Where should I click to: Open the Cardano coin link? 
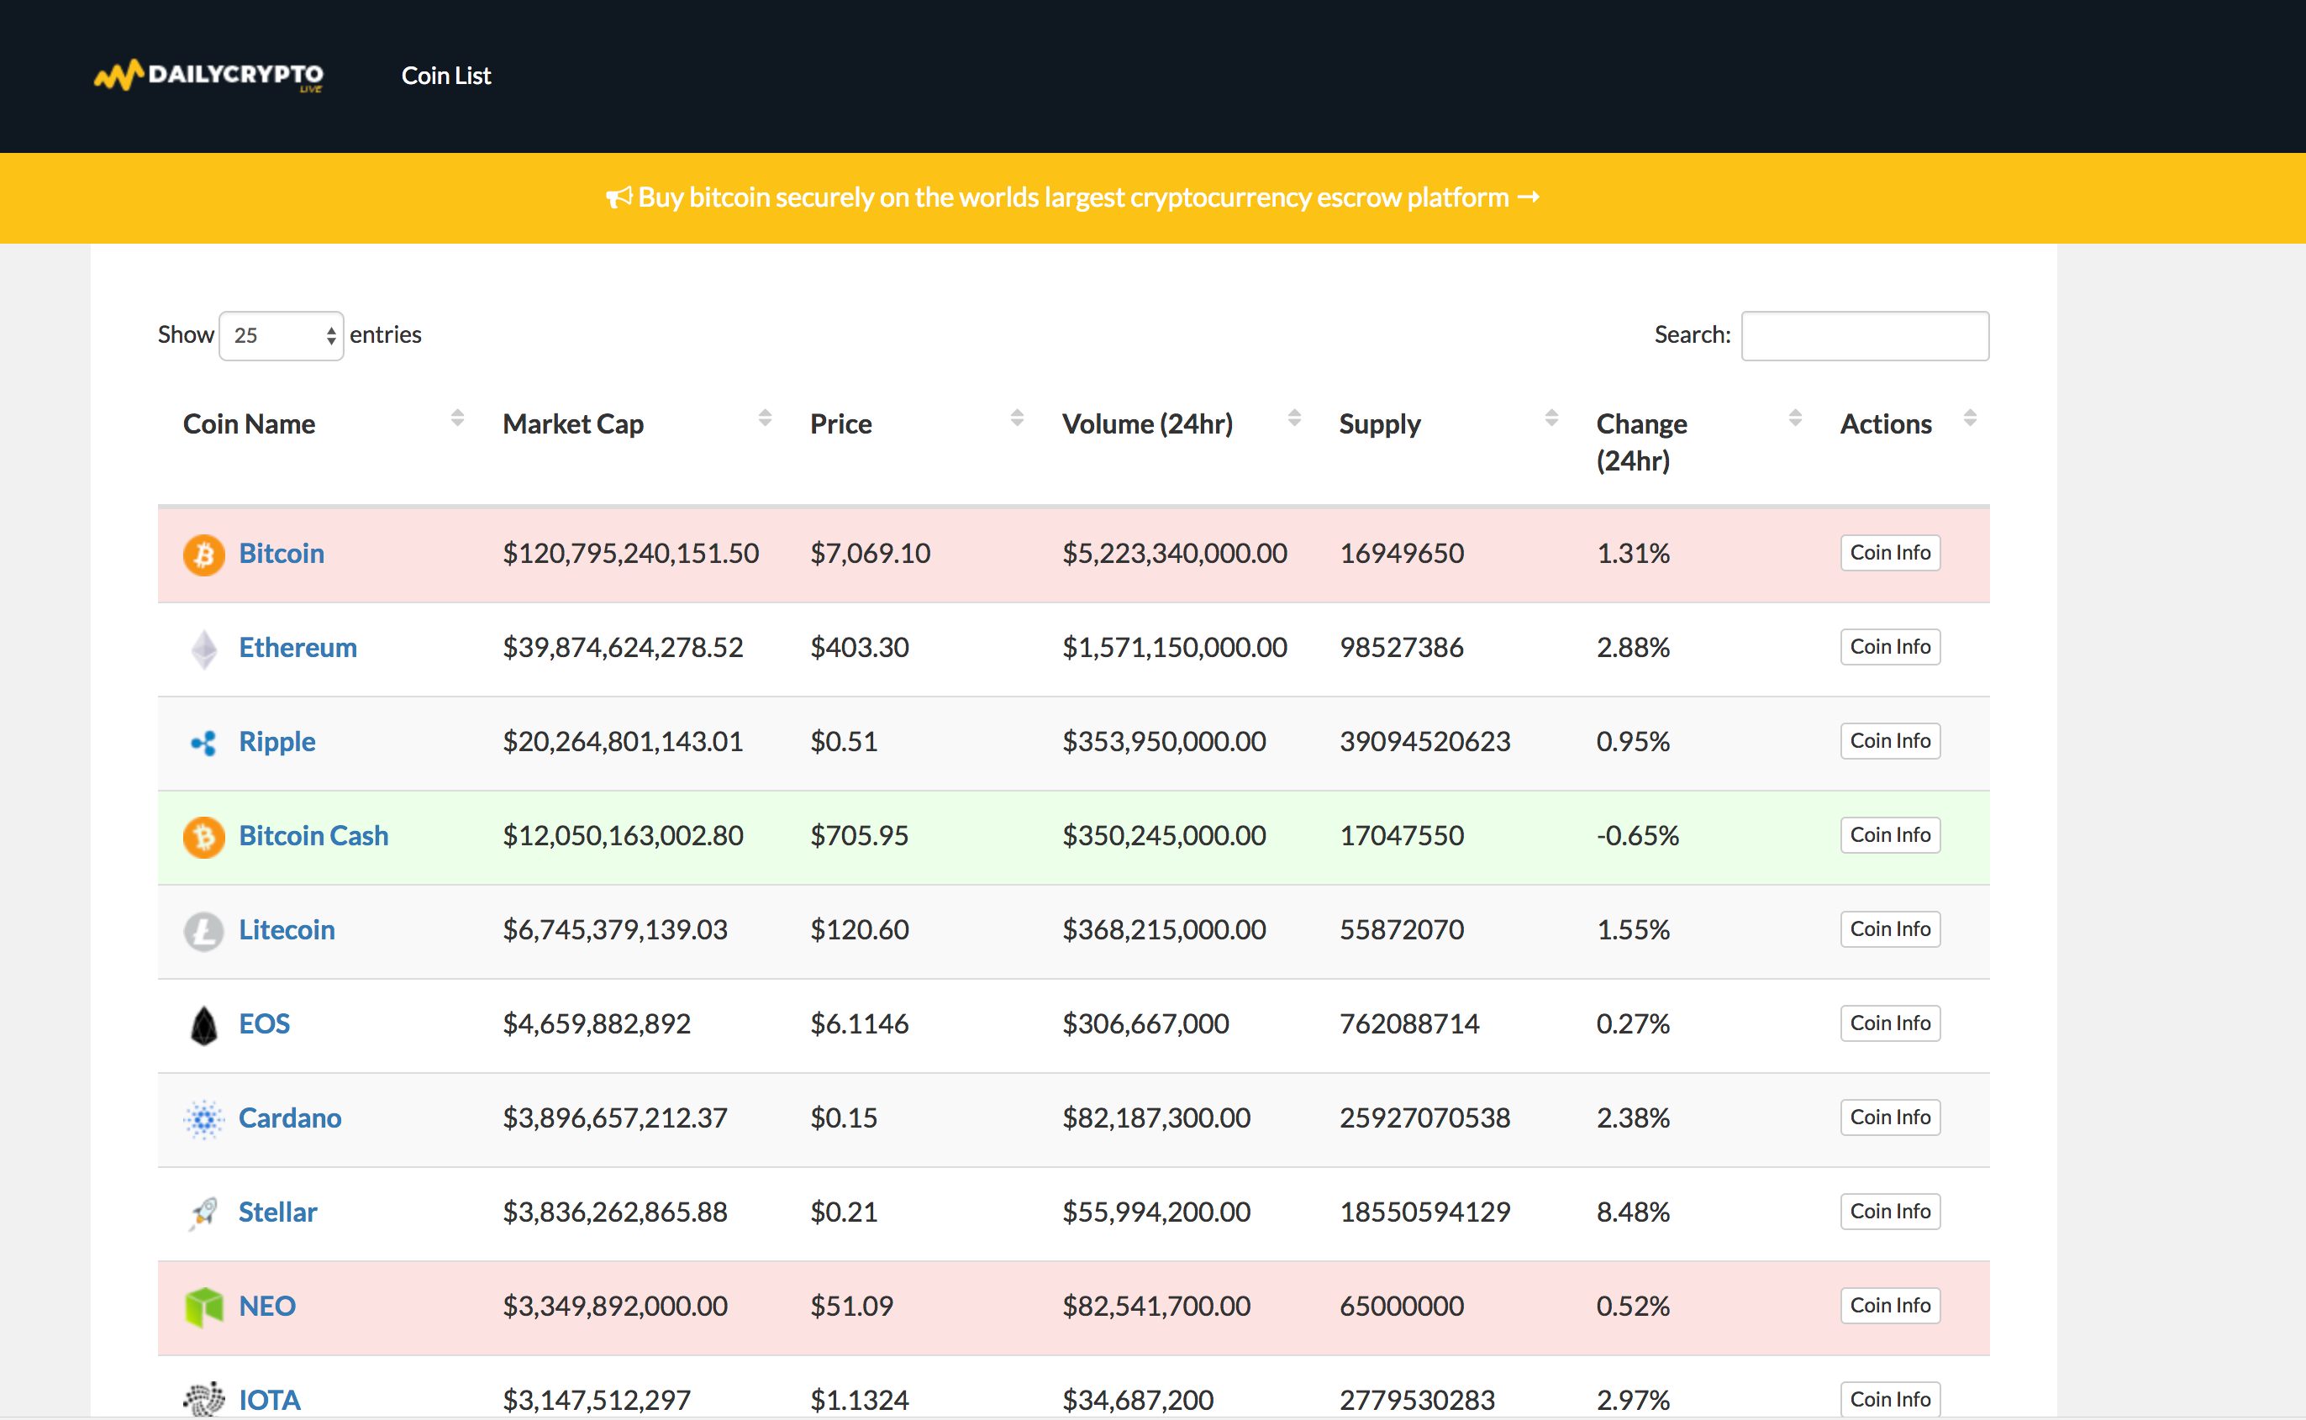pos(290,1117)
